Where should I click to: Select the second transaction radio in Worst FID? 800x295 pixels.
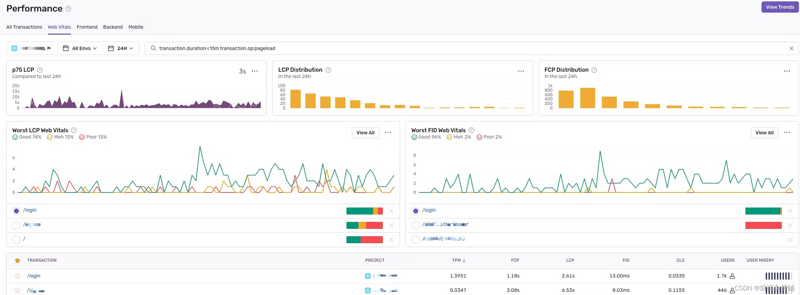[416, 225]
